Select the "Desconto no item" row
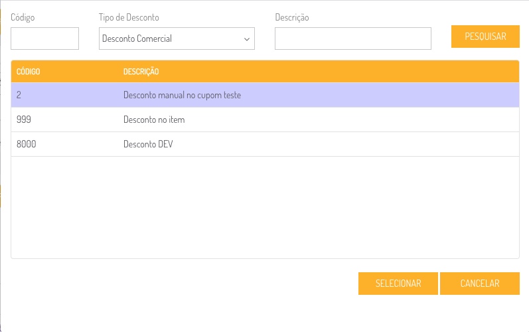 coord(154,120)
